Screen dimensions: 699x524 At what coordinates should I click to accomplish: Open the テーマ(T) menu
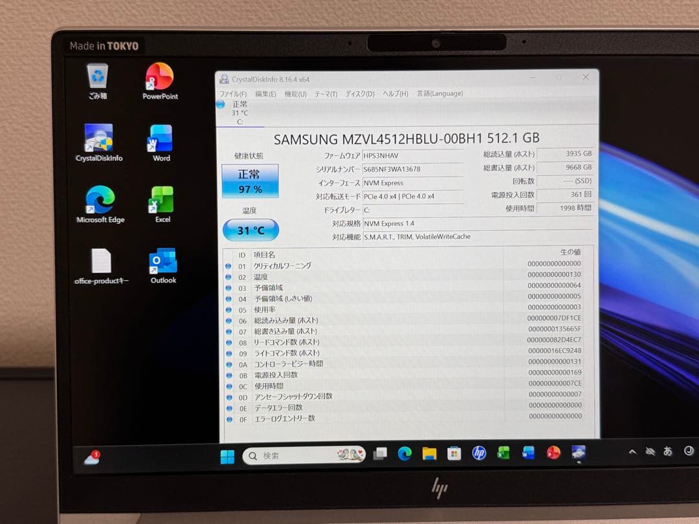tap(326, 94)
